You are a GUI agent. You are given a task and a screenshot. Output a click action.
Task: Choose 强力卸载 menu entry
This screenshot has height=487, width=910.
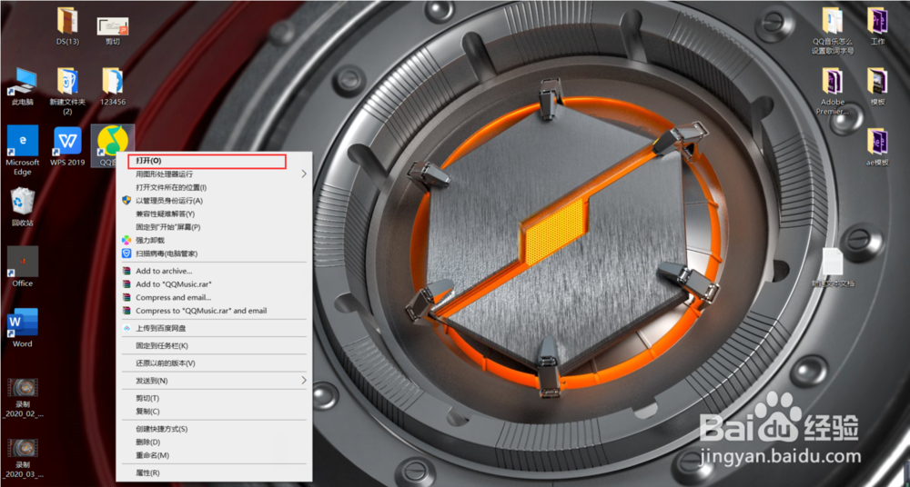point(214,240)
